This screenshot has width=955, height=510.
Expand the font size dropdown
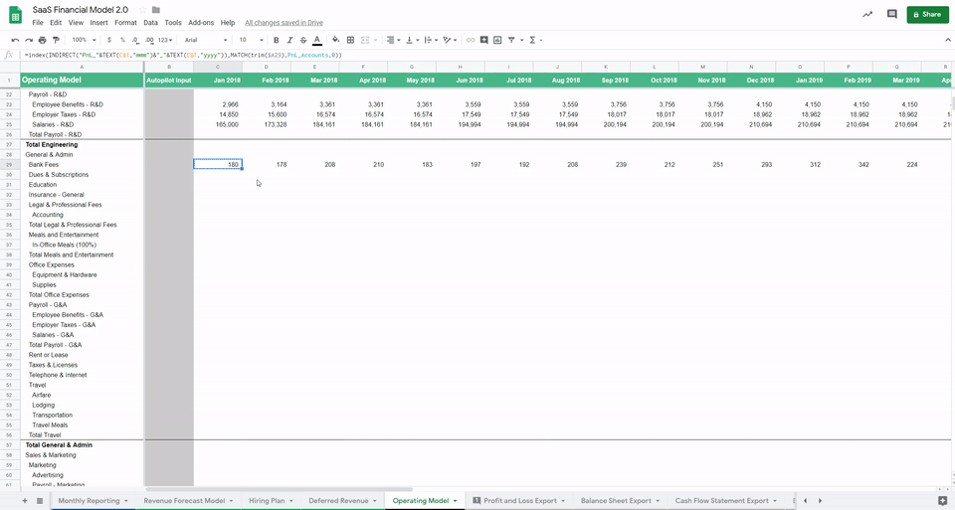[249, 40]
